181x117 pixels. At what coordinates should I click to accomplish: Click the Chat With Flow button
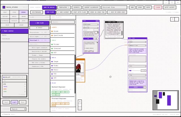click(x=79, y=12)
